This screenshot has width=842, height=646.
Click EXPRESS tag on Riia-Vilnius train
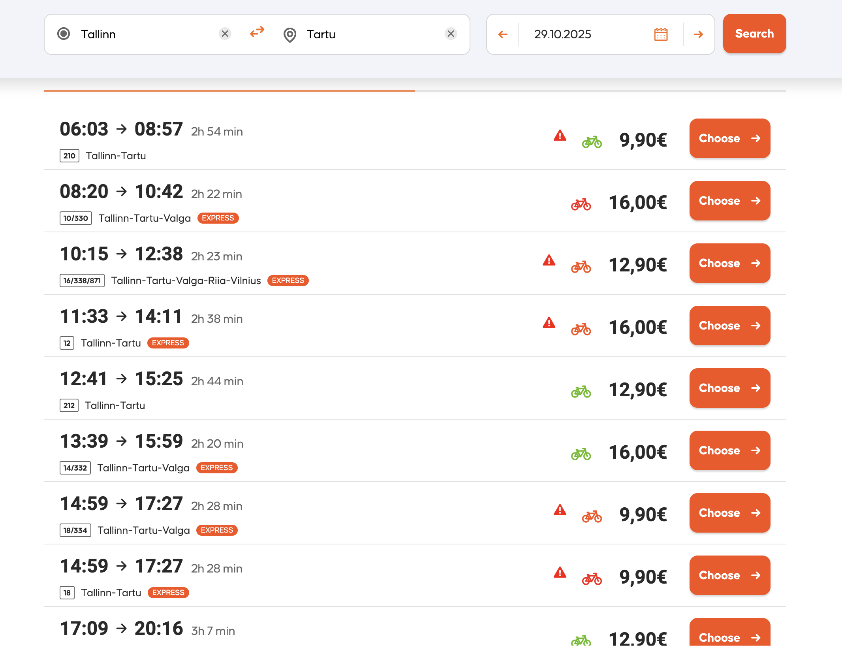288,281
